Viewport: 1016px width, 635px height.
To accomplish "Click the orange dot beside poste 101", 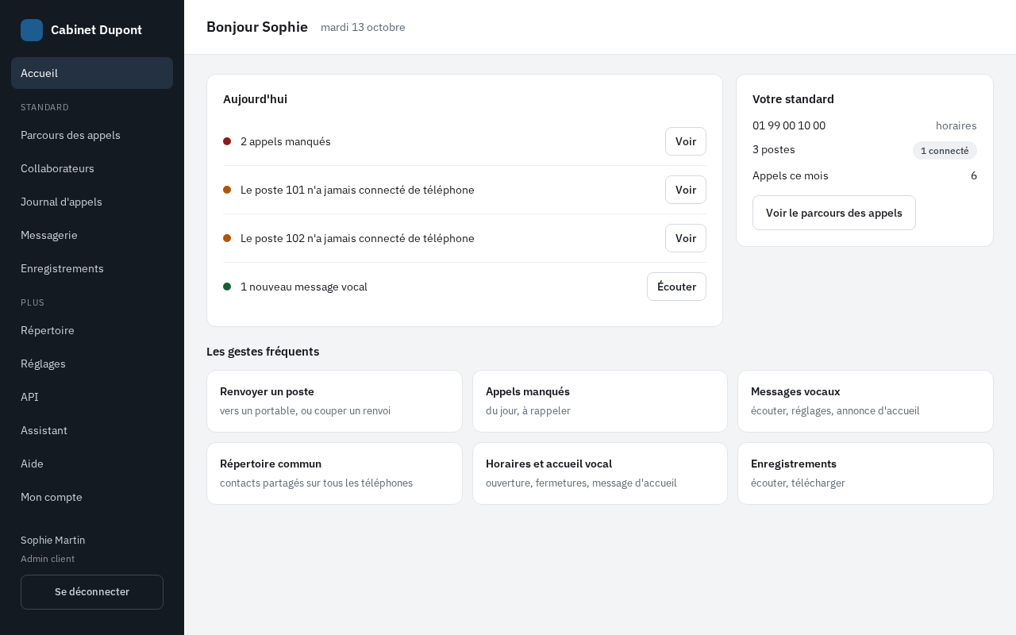I will (x=227, y=190).
